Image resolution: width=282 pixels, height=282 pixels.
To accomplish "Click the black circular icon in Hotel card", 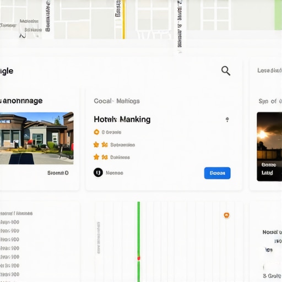I will pyautogui.click(x=98, y=172).
